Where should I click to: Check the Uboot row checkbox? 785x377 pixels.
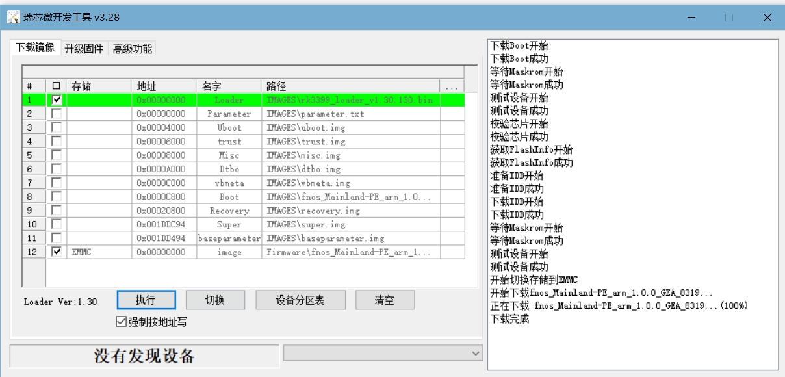coord(57,127)
